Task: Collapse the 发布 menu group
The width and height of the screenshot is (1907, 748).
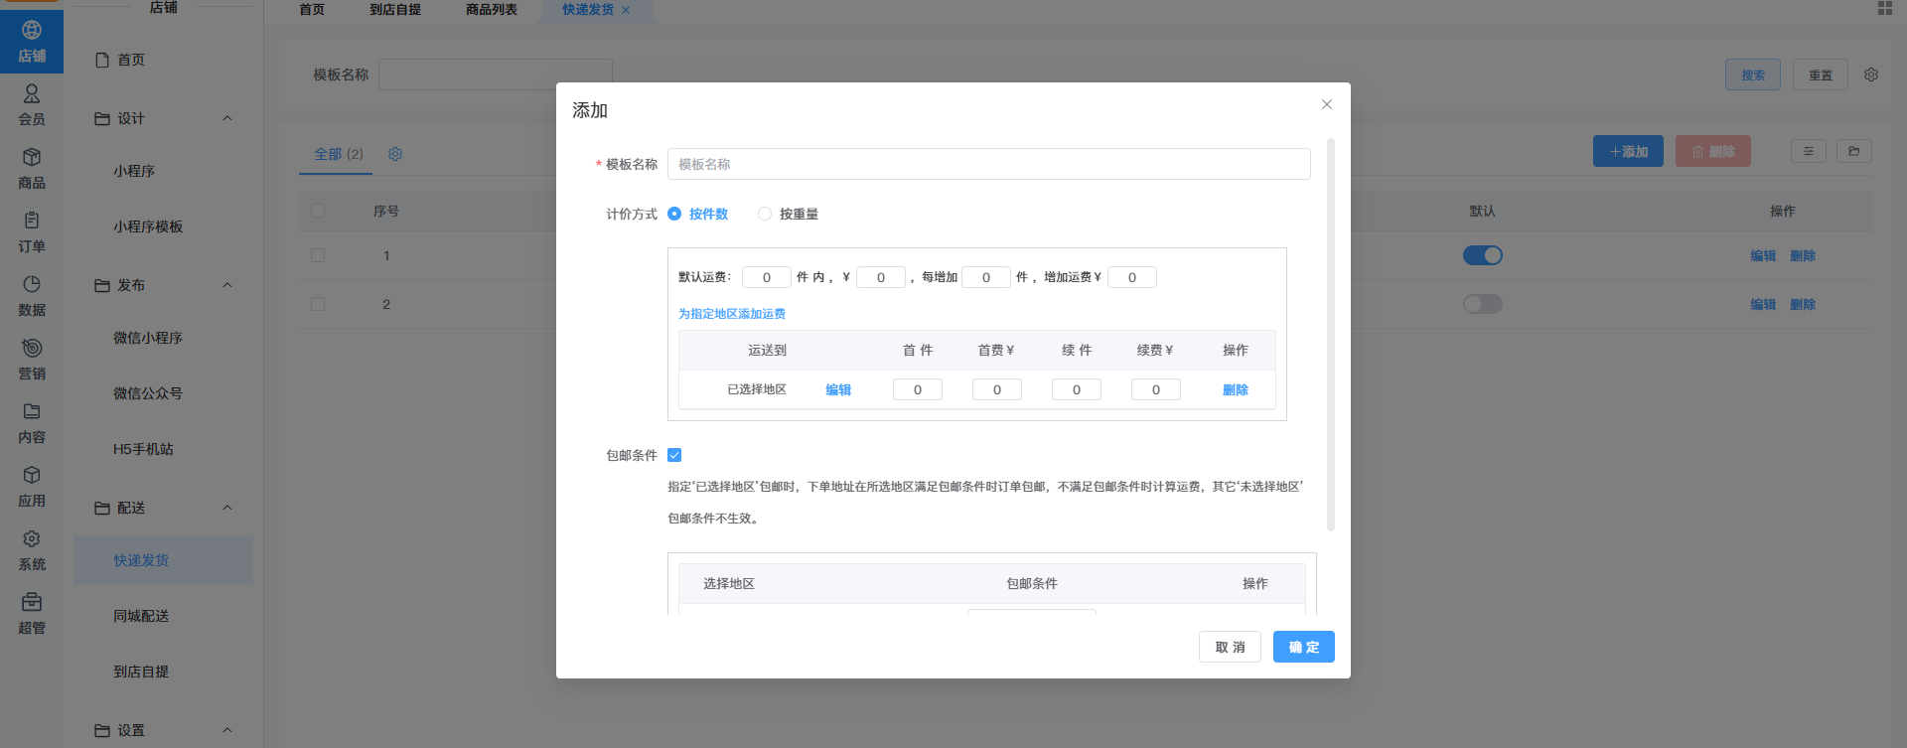Action: [227, 285]
